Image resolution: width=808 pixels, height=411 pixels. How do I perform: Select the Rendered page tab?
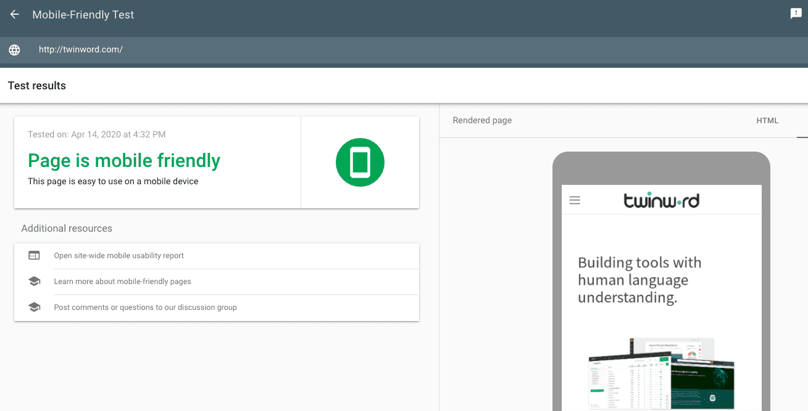[482, 121]
